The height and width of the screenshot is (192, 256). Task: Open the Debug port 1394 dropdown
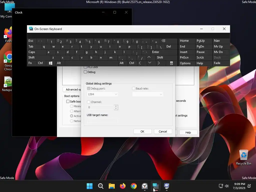click(x=102, y=94)
